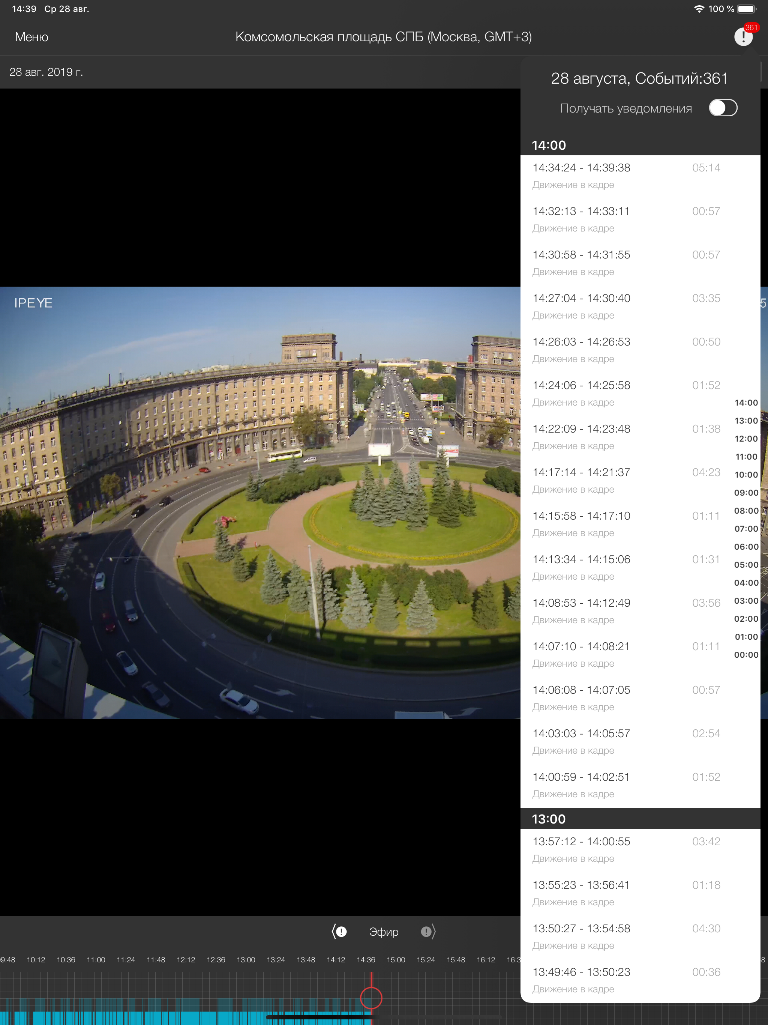Open event 14:22:09 - 14:23:48
768x1025 pixels.
click(640, 437)
